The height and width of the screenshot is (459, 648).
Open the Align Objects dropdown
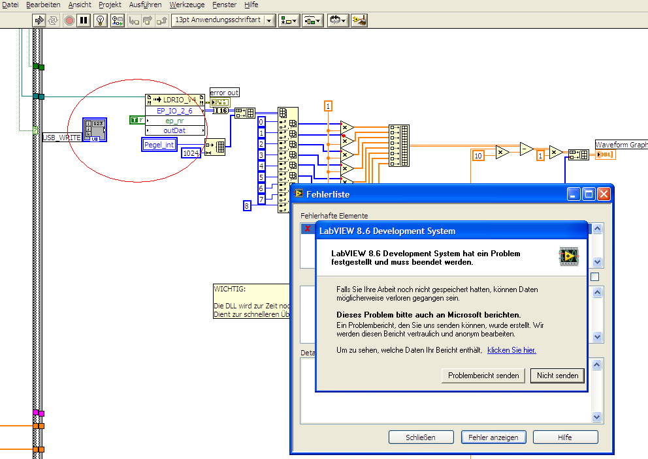point(288,20)
